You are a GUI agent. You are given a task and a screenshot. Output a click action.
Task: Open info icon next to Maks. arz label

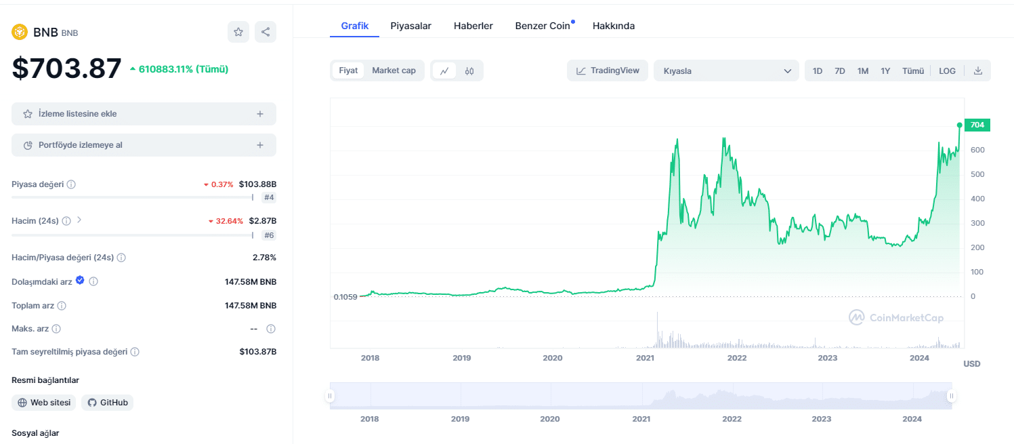click(56, 329)
